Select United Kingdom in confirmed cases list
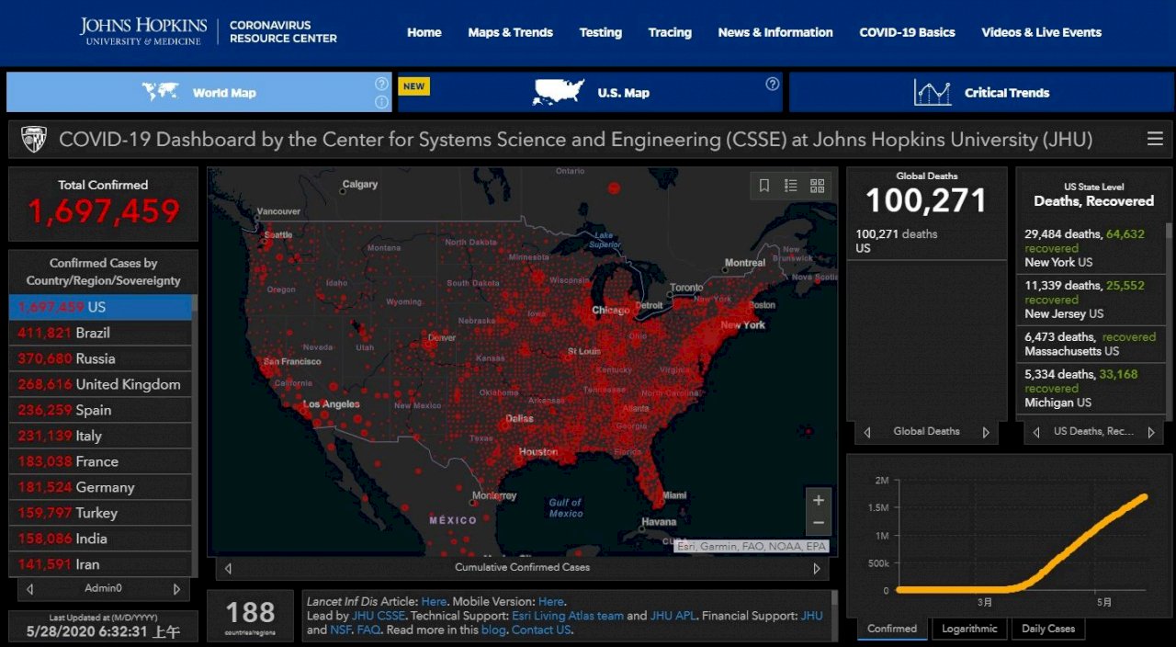Viewport: 1176px width, 647px height. (100, 384)
